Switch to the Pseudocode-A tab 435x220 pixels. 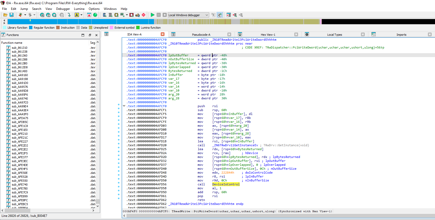click(x=201, y=34)
